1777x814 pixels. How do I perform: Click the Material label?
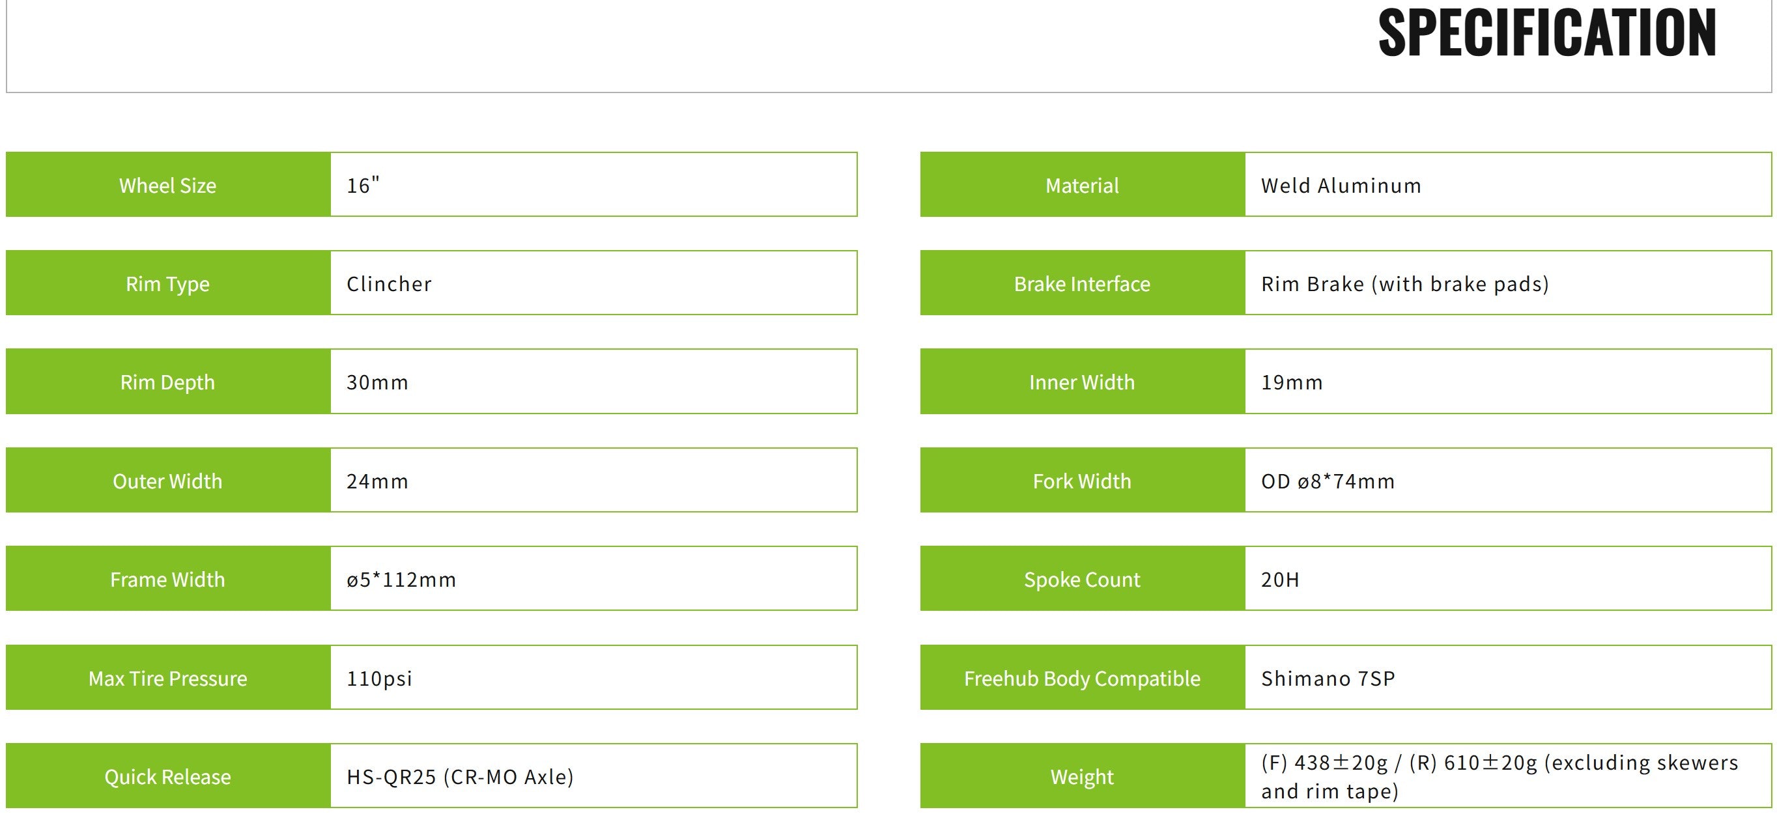(x=1082, y=185)
